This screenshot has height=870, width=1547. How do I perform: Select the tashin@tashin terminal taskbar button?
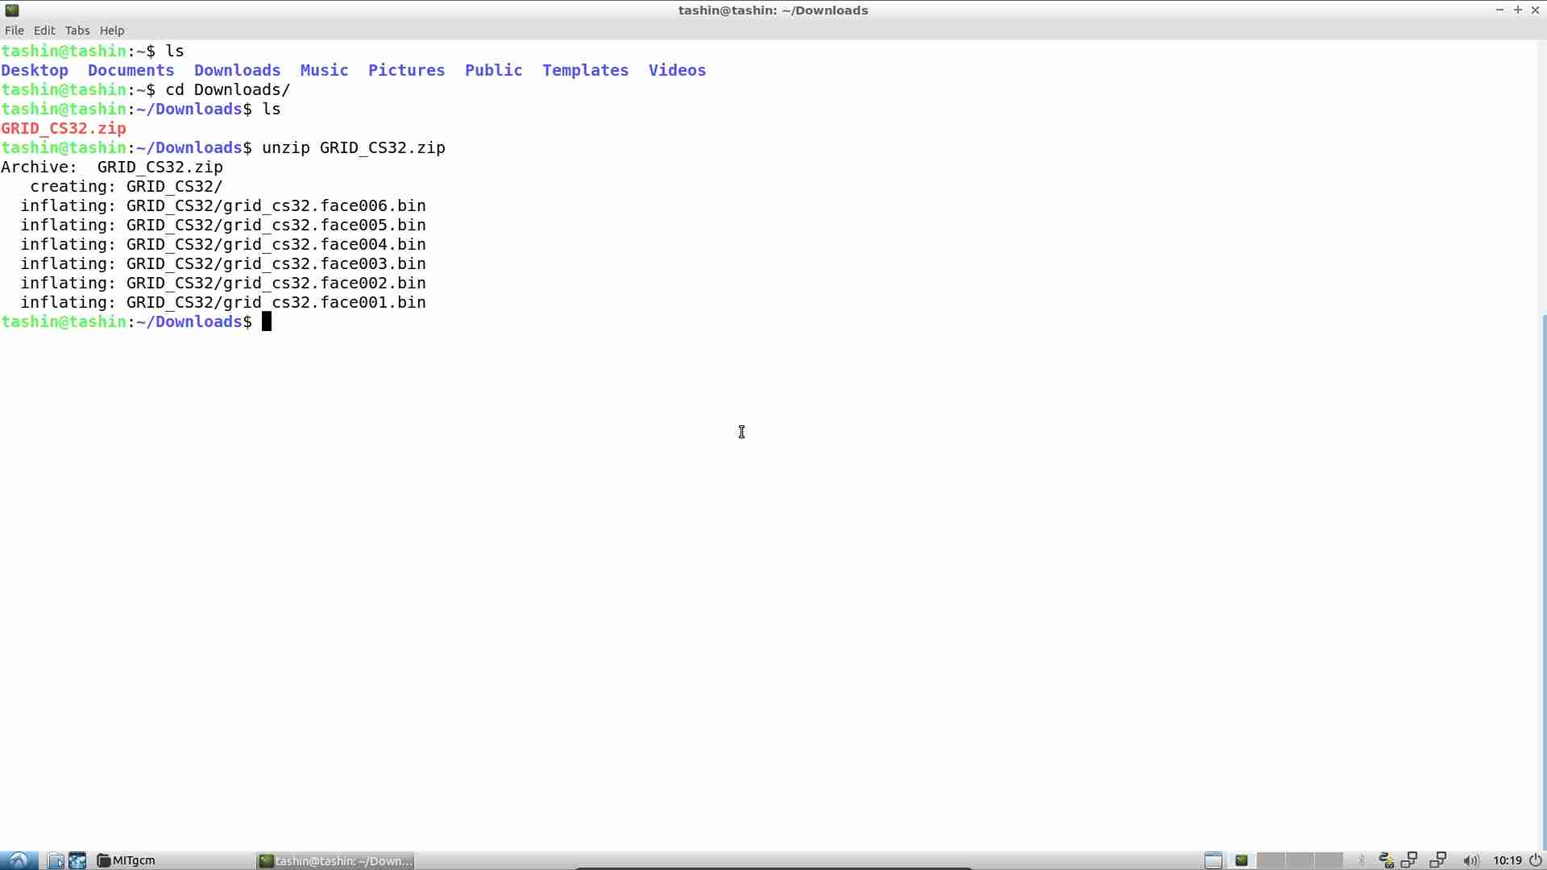click(x=335, y=860)
